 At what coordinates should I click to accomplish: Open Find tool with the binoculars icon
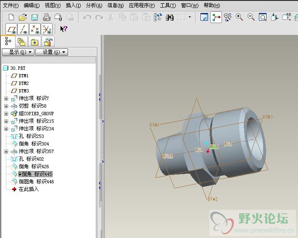170,17
